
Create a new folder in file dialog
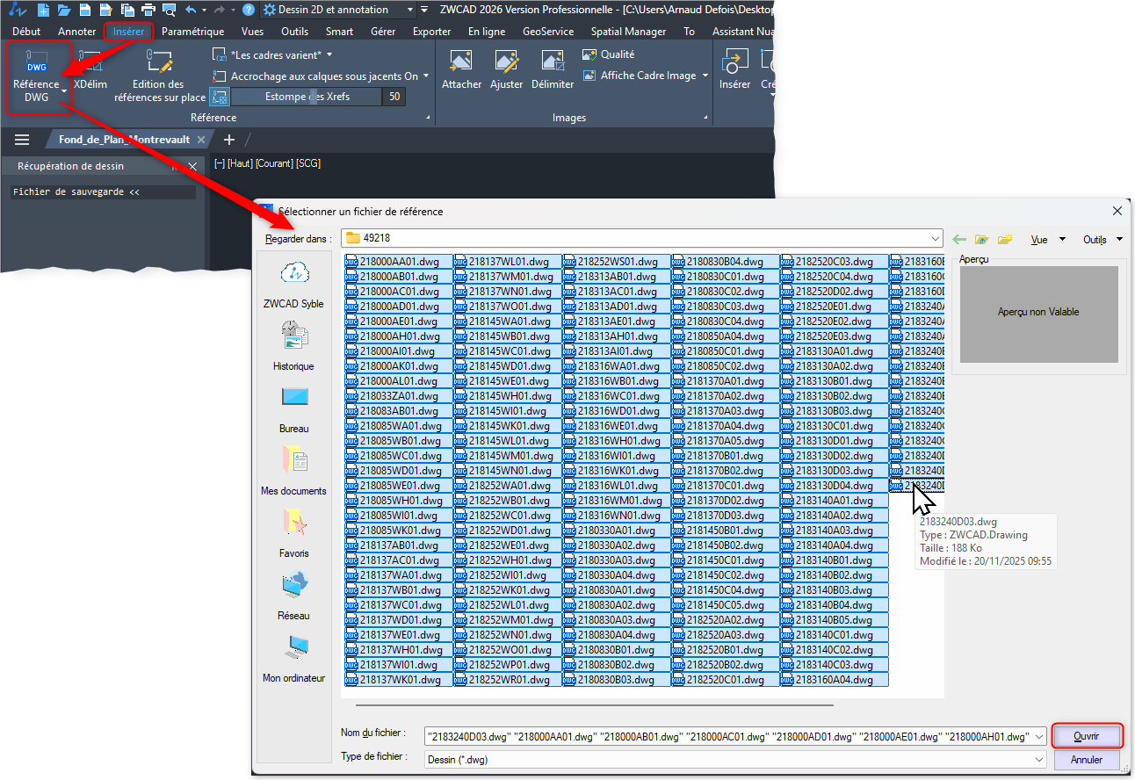click(x=1005, y=239)
